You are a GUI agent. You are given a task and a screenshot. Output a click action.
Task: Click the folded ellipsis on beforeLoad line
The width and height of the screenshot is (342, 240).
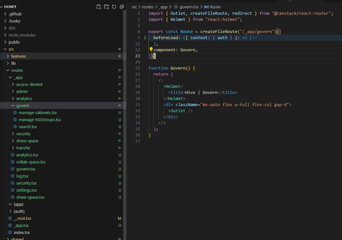tap(255, 38)
